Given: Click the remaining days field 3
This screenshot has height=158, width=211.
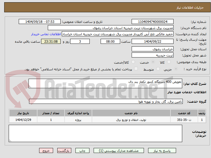Looking at the screenshot, I should [x=80, y=41].
